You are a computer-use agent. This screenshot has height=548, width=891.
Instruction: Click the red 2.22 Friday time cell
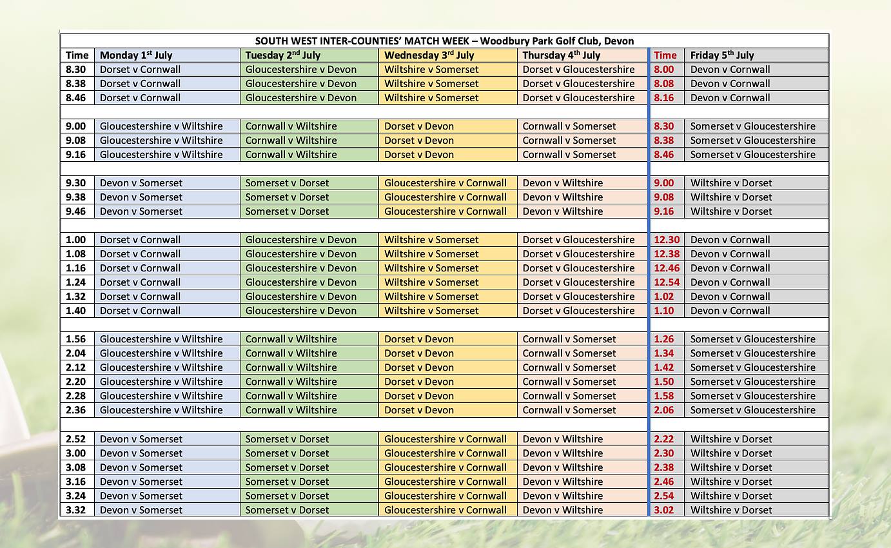tap(667, 438)
